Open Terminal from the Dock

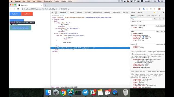click(78, 92)
